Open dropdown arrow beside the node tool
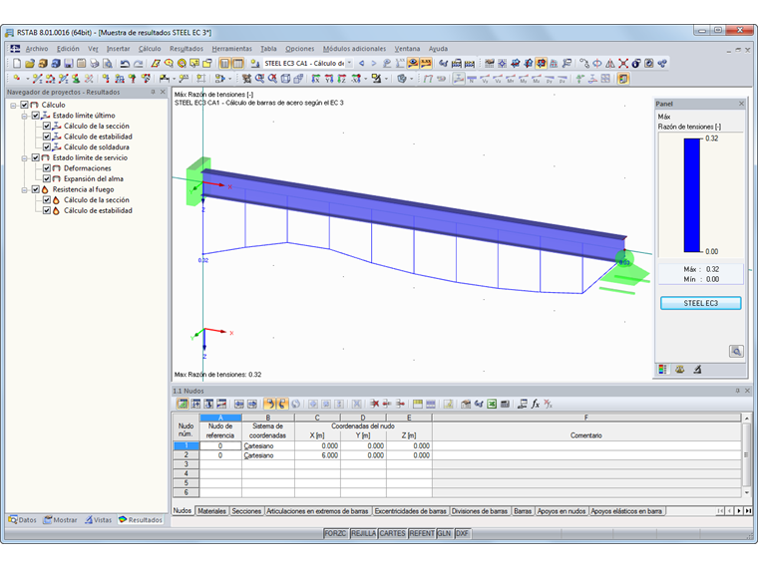 coord(28,79)
